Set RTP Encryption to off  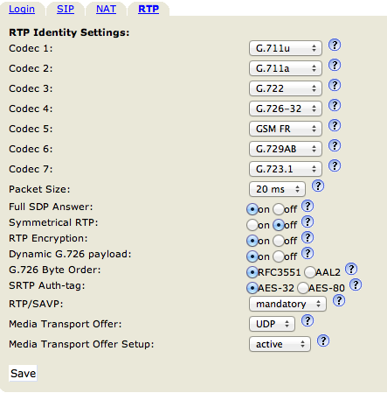pyautogui.click(x=279, y=241)
